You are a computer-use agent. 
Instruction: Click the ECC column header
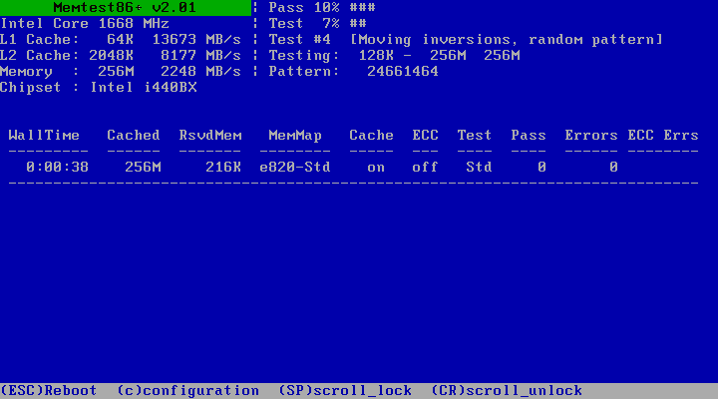pyautogui.click(x=426, y=135)
